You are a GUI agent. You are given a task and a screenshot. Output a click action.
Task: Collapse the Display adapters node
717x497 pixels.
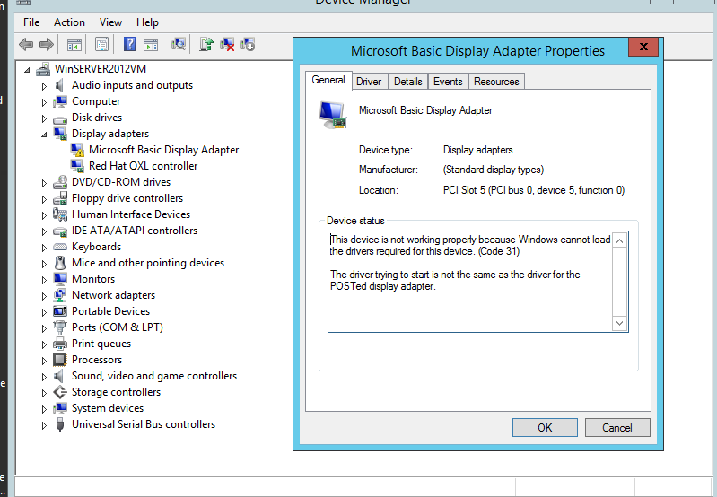(x=44, y=135)
